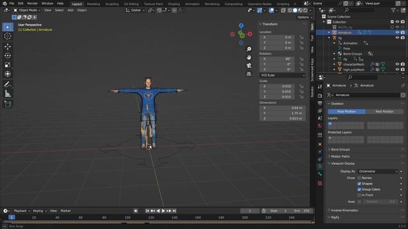Viewport: 408px width, 229px height.
Task: Open the viewport Options dropdown
Action: coord(305,17)
